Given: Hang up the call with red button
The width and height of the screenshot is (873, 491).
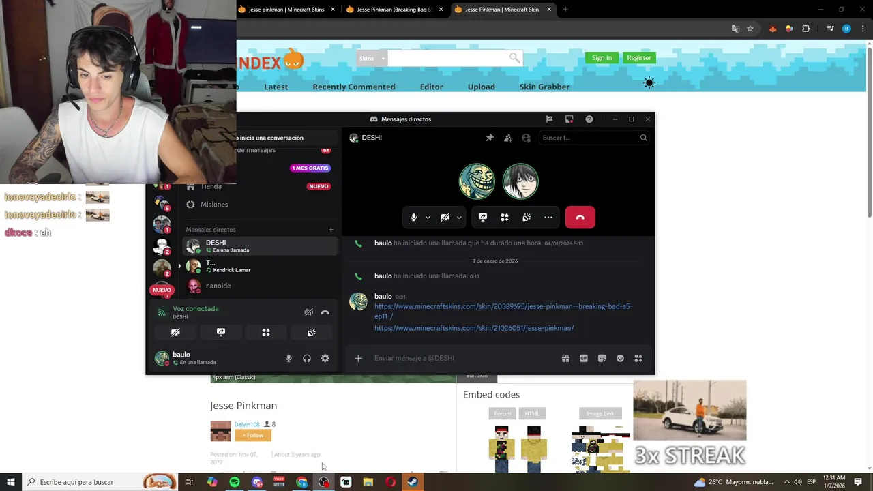Looking at the screenshot, I should (x=580, y=218).
